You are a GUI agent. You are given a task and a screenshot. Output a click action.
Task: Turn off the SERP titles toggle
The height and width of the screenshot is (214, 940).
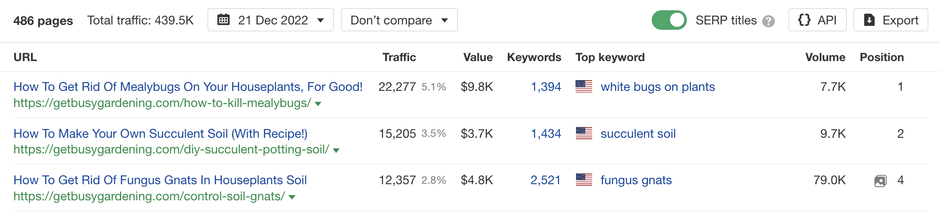click(x=669, y=20)
